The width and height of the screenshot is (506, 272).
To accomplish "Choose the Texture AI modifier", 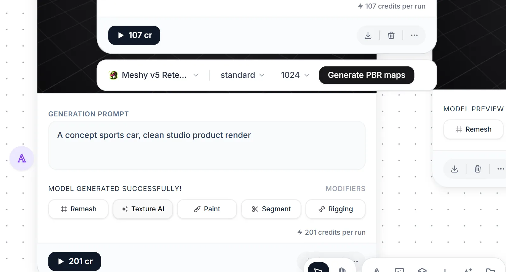I will (143, 209).
